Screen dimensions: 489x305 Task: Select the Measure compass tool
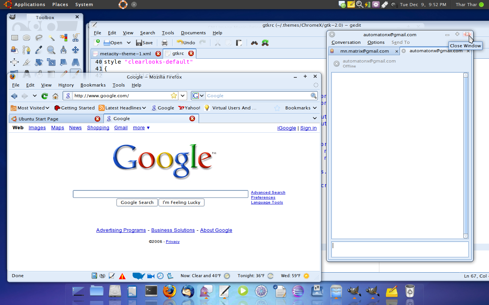pyautogui.click(x=63, y=50)
